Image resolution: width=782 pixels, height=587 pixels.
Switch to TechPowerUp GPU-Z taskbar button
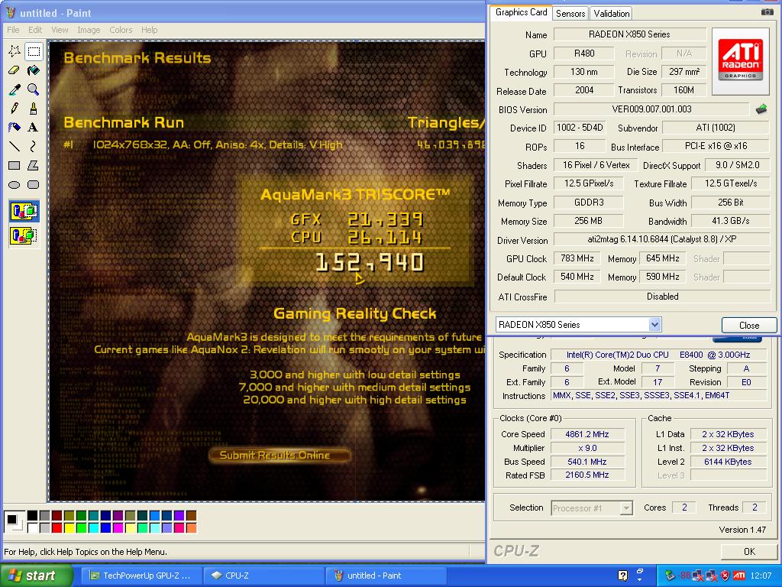pos(141,576)
